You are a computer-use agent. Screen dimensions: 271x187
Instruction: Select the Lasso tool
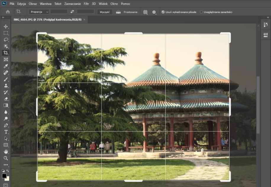[x=6, y=40]
